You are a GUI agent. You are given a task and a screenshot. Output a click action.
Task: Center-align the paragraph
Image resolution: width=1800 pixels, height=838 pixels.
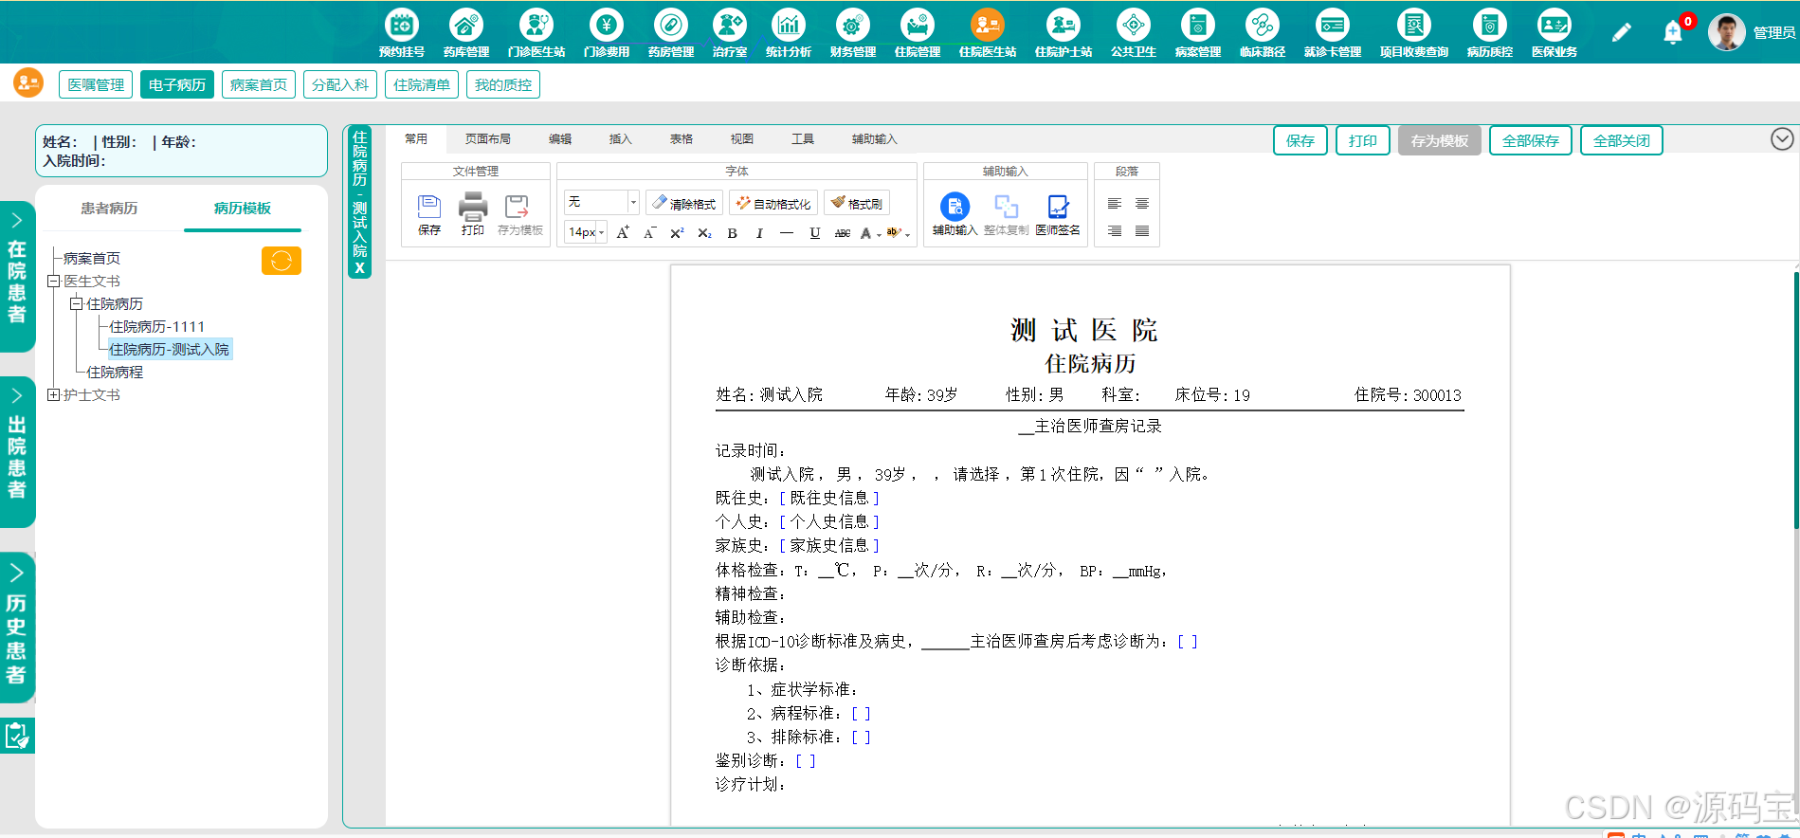tap(1142, 204)
